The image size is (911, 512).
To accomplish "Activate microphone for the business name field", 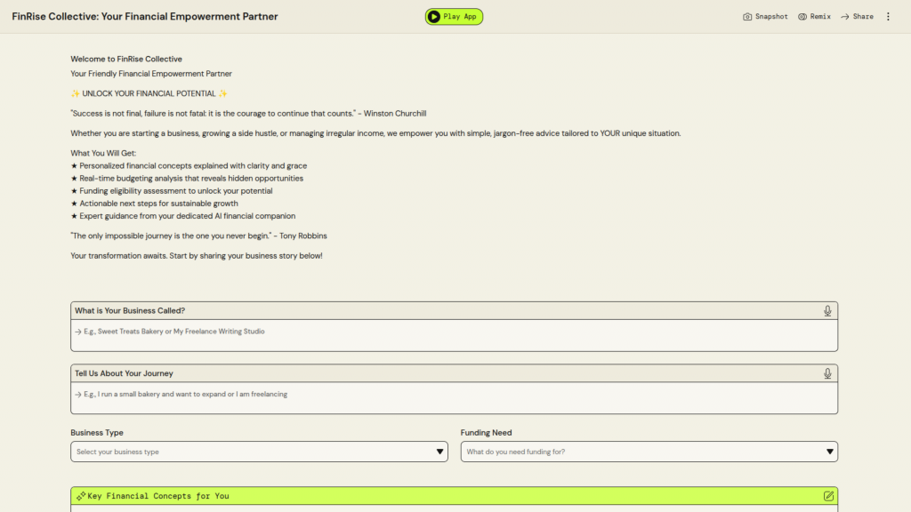I will pyautogui.click(x=827, y=311).
